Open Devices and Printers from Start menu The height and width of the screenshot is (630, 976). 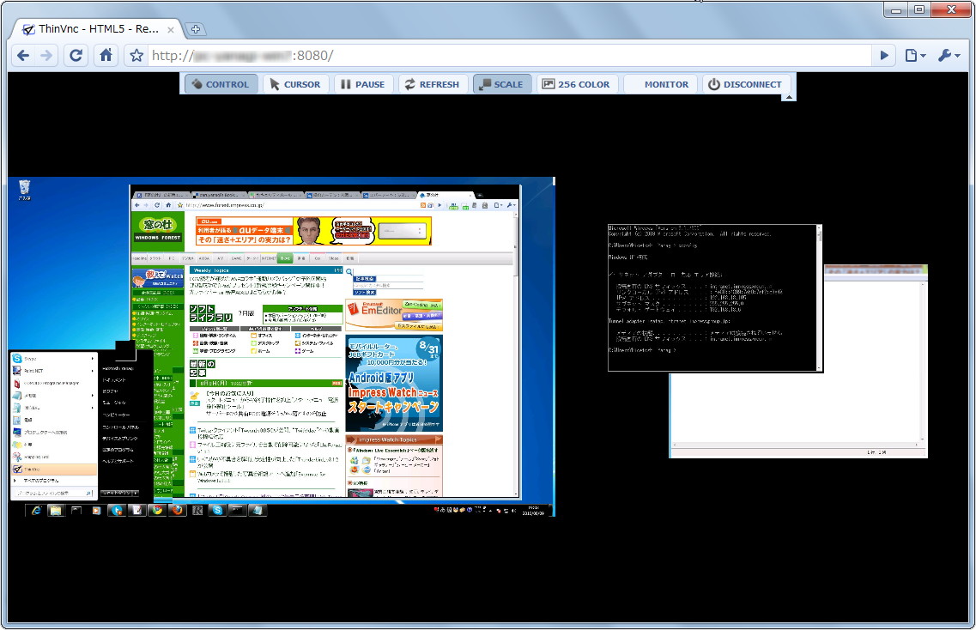120,439
